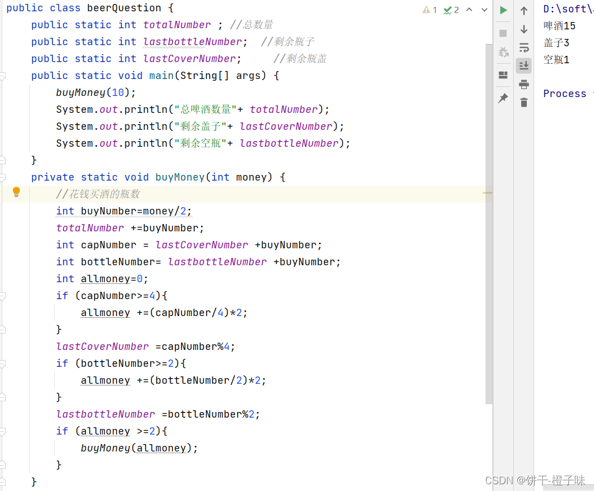Viewport: 594px width, 491px height.
Task: Collapse the beerQuestion class fold arrow
Action: (4, 7)
